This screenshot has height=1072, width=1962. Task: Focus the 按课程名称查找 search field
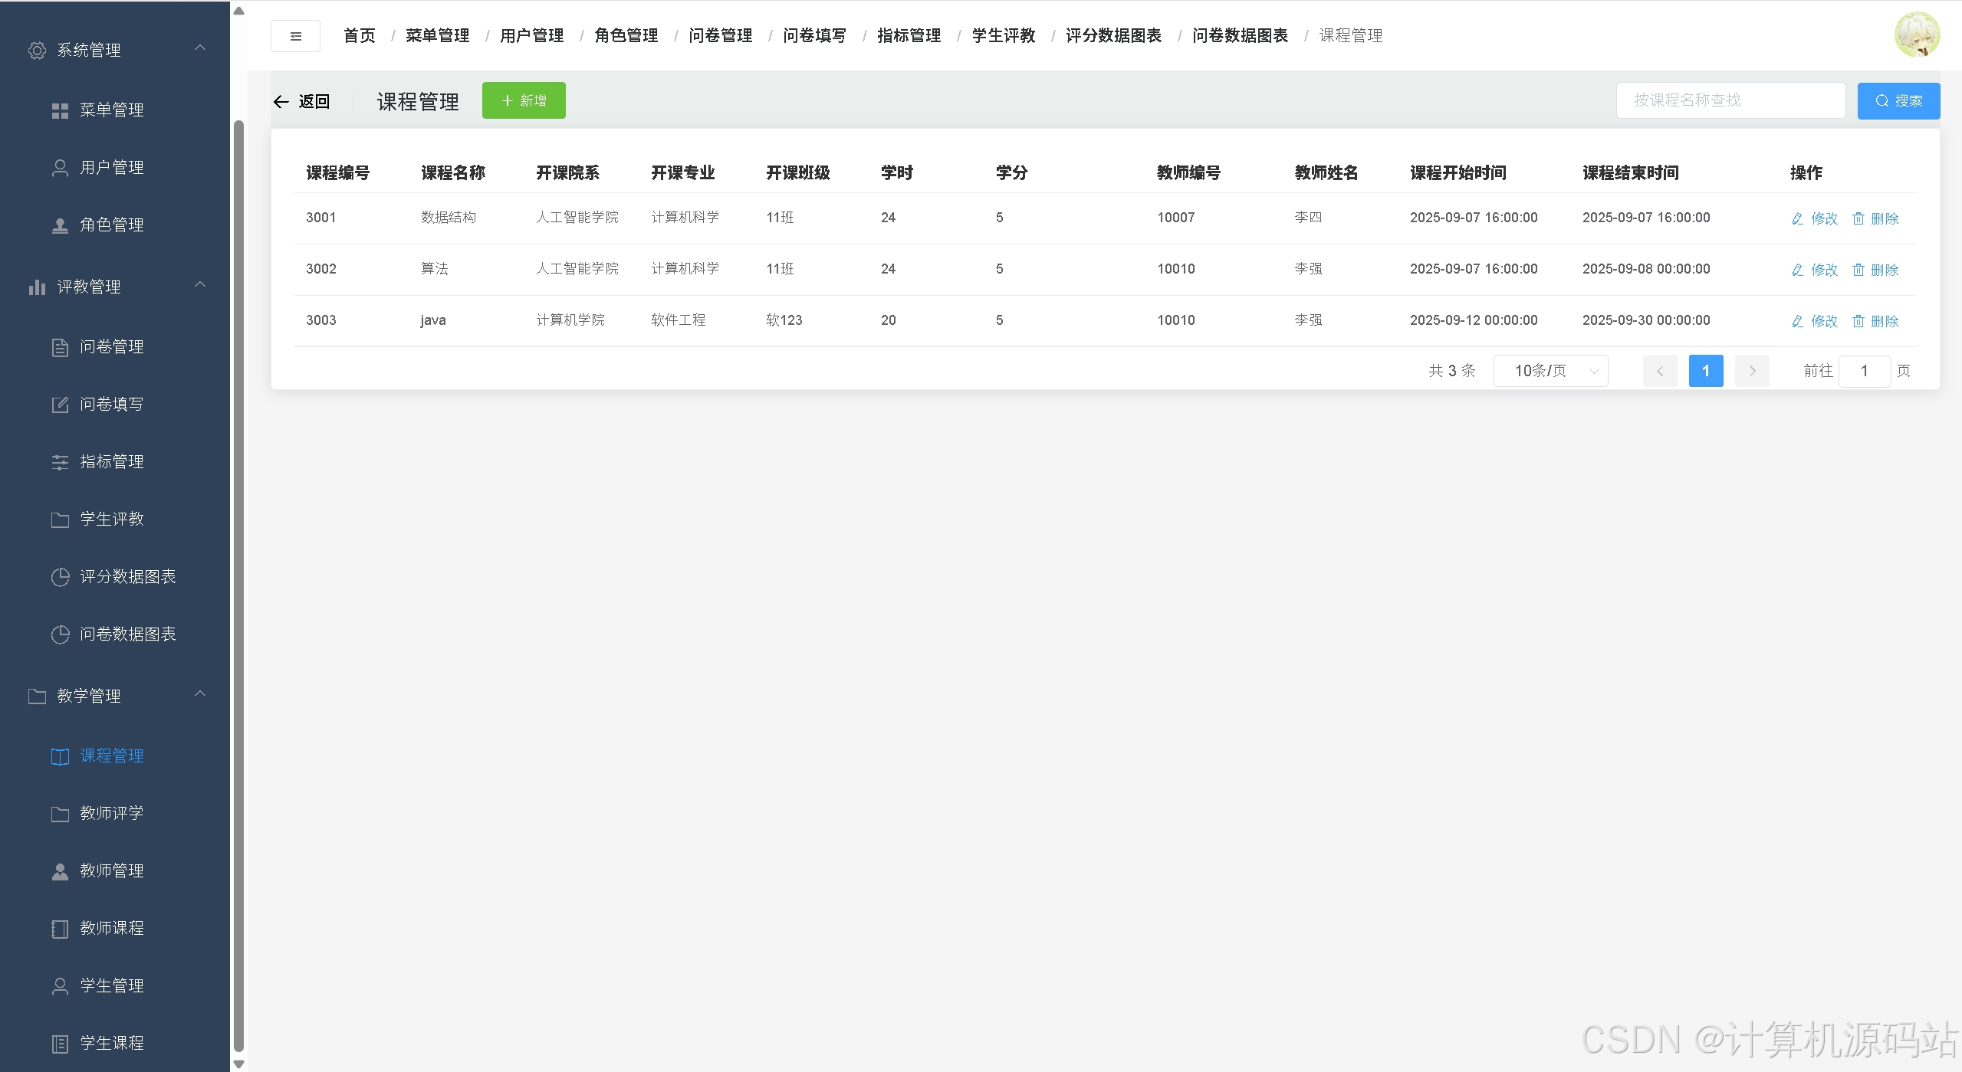[1730, 100]
